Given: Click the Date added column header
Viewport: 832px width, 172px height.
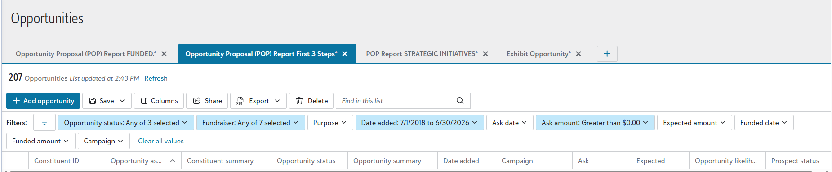Looking at the screenshot, I should tap(467, 161).
